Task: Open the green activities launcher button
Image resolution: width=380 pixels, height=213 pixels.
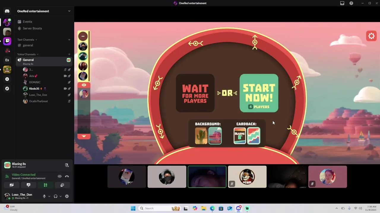Action: point(45,185)
